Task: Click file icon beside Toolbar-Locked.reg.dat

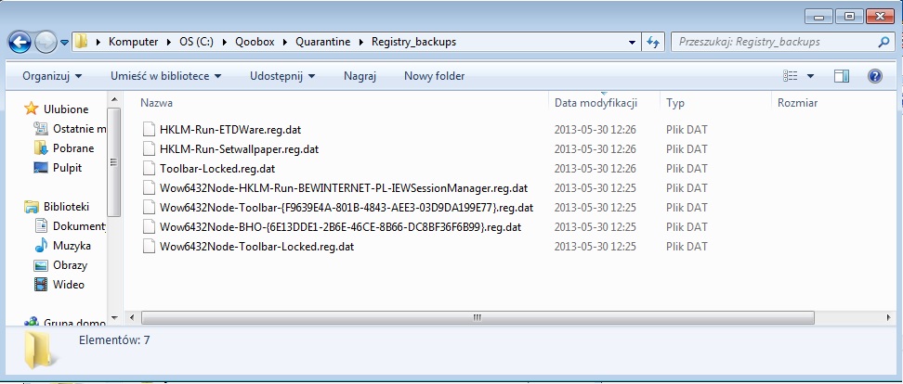Action: [x=150, y=169]
